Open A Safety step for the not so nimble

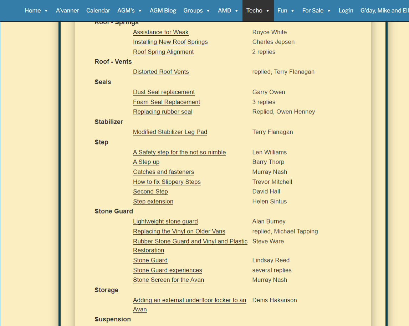coord(179,152)
